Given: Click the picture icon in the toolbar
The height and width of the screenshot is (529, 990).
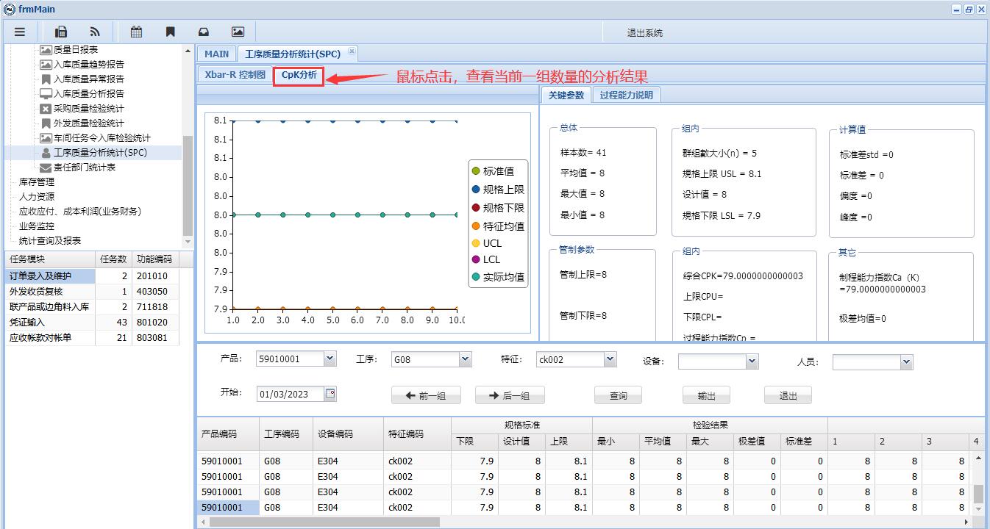Looking at the screenshot, I should (x=238, y=32).
